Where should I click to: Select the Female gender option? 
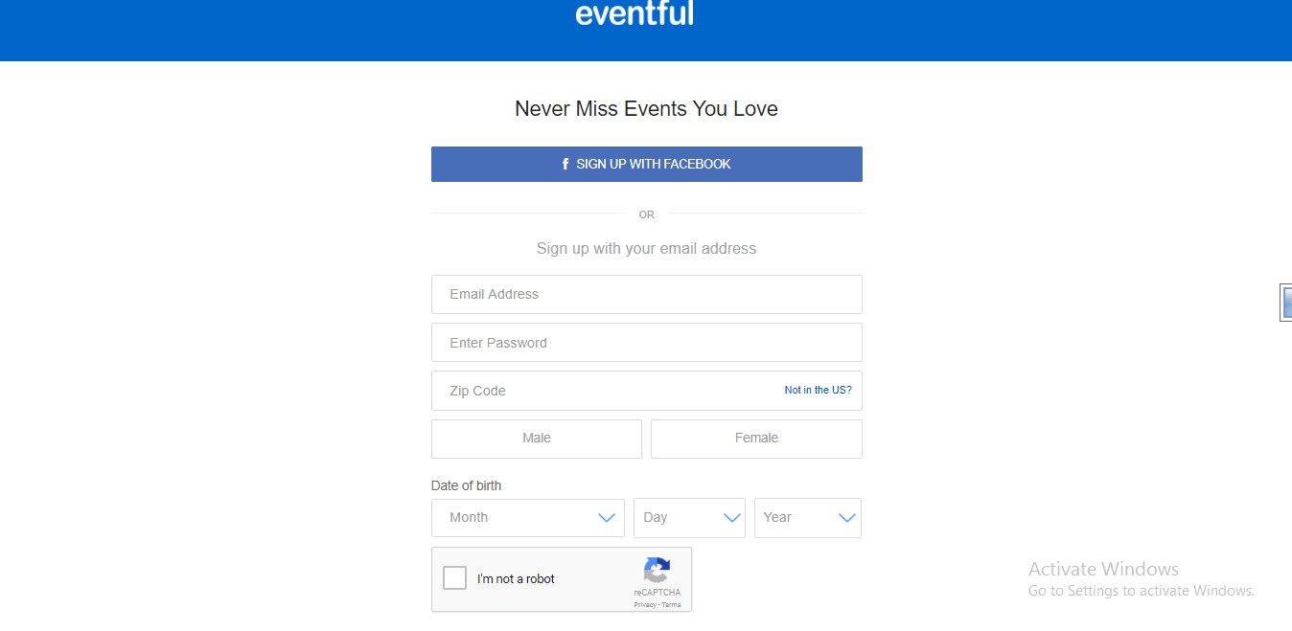(x=756, y=439)
